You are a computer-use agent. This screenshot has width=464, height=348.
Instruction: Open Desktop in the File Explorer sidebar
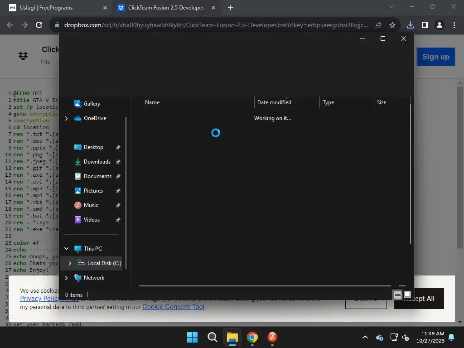93,147
